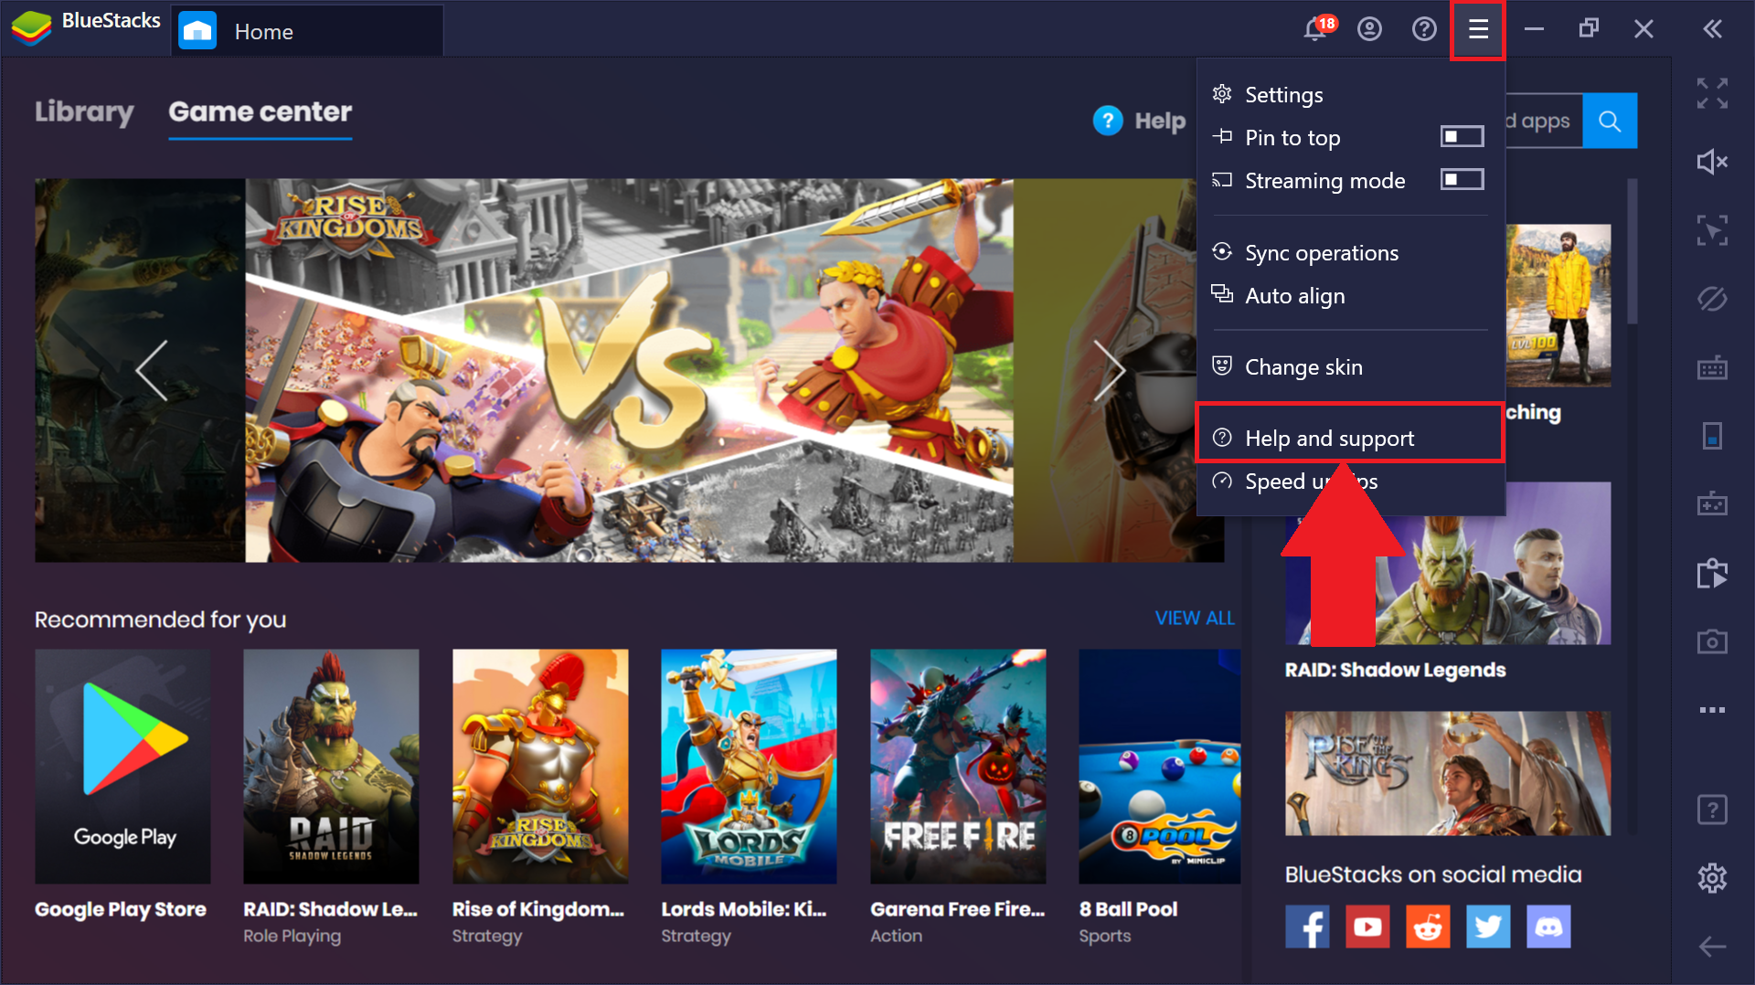The image size is (1755, 985).
Task: Open the notifications bell
Action: (x=1314, y=28)
